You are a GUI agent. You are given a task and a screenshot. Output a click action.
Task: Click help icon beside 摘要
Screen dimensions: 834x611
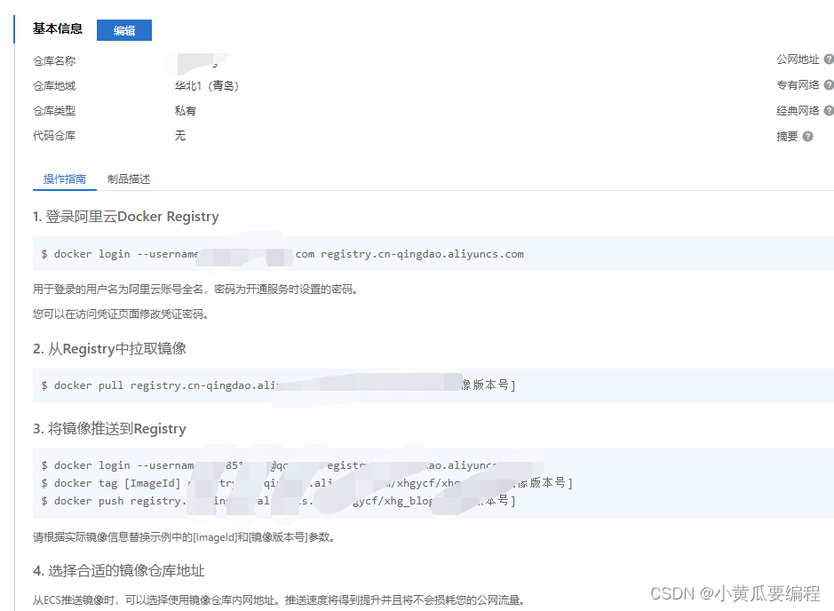[807, 136]
